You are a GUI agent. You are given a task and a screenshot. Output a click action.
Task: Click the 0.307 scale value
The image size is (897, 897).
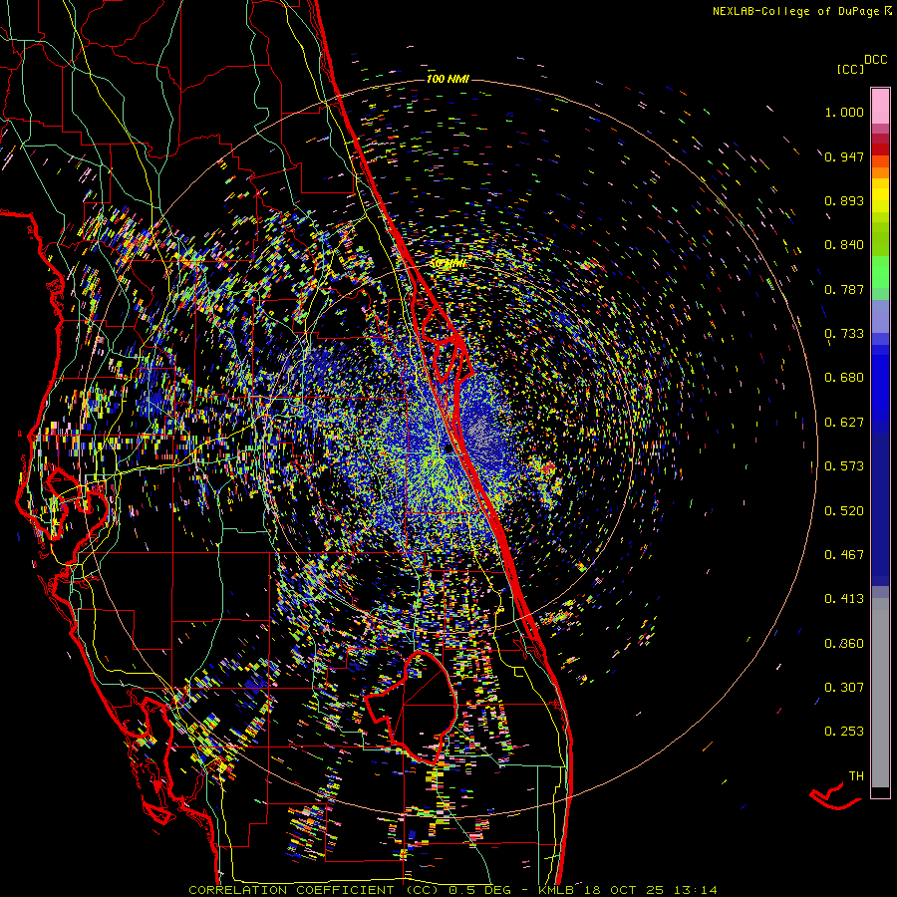click(844, 688)
